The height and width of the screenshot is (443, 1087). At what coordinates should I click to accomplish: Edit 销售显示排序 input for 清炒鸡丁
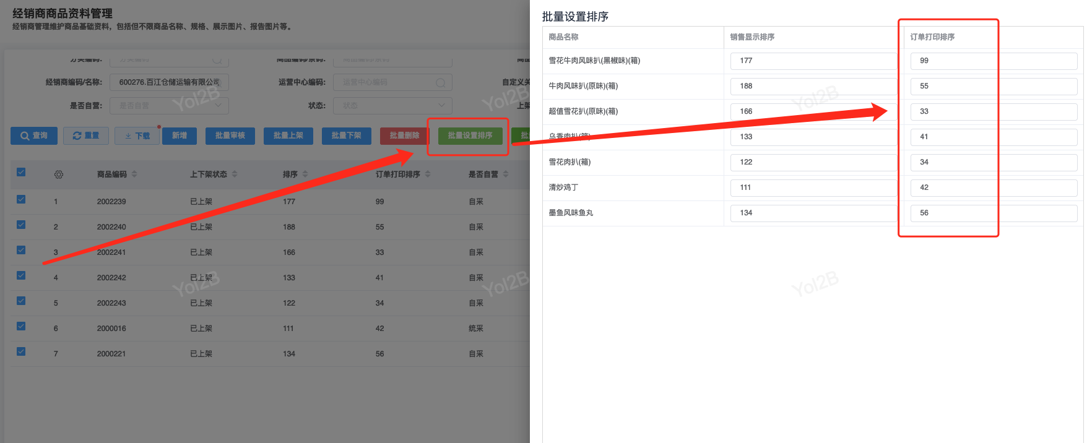coord(813,187)
